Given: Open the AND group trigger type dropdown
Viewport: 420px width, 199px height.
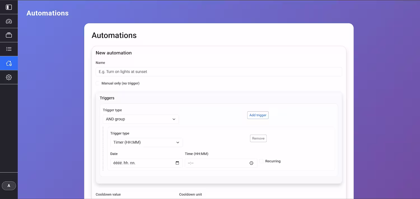Looking at the screenshot, I should coord(141,119).
